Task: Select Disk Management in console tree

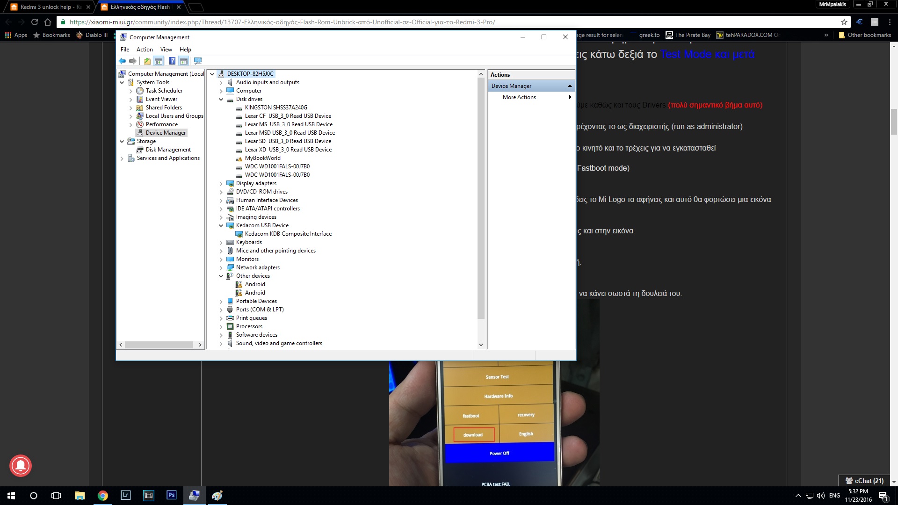Action: (x=168, y=150)
